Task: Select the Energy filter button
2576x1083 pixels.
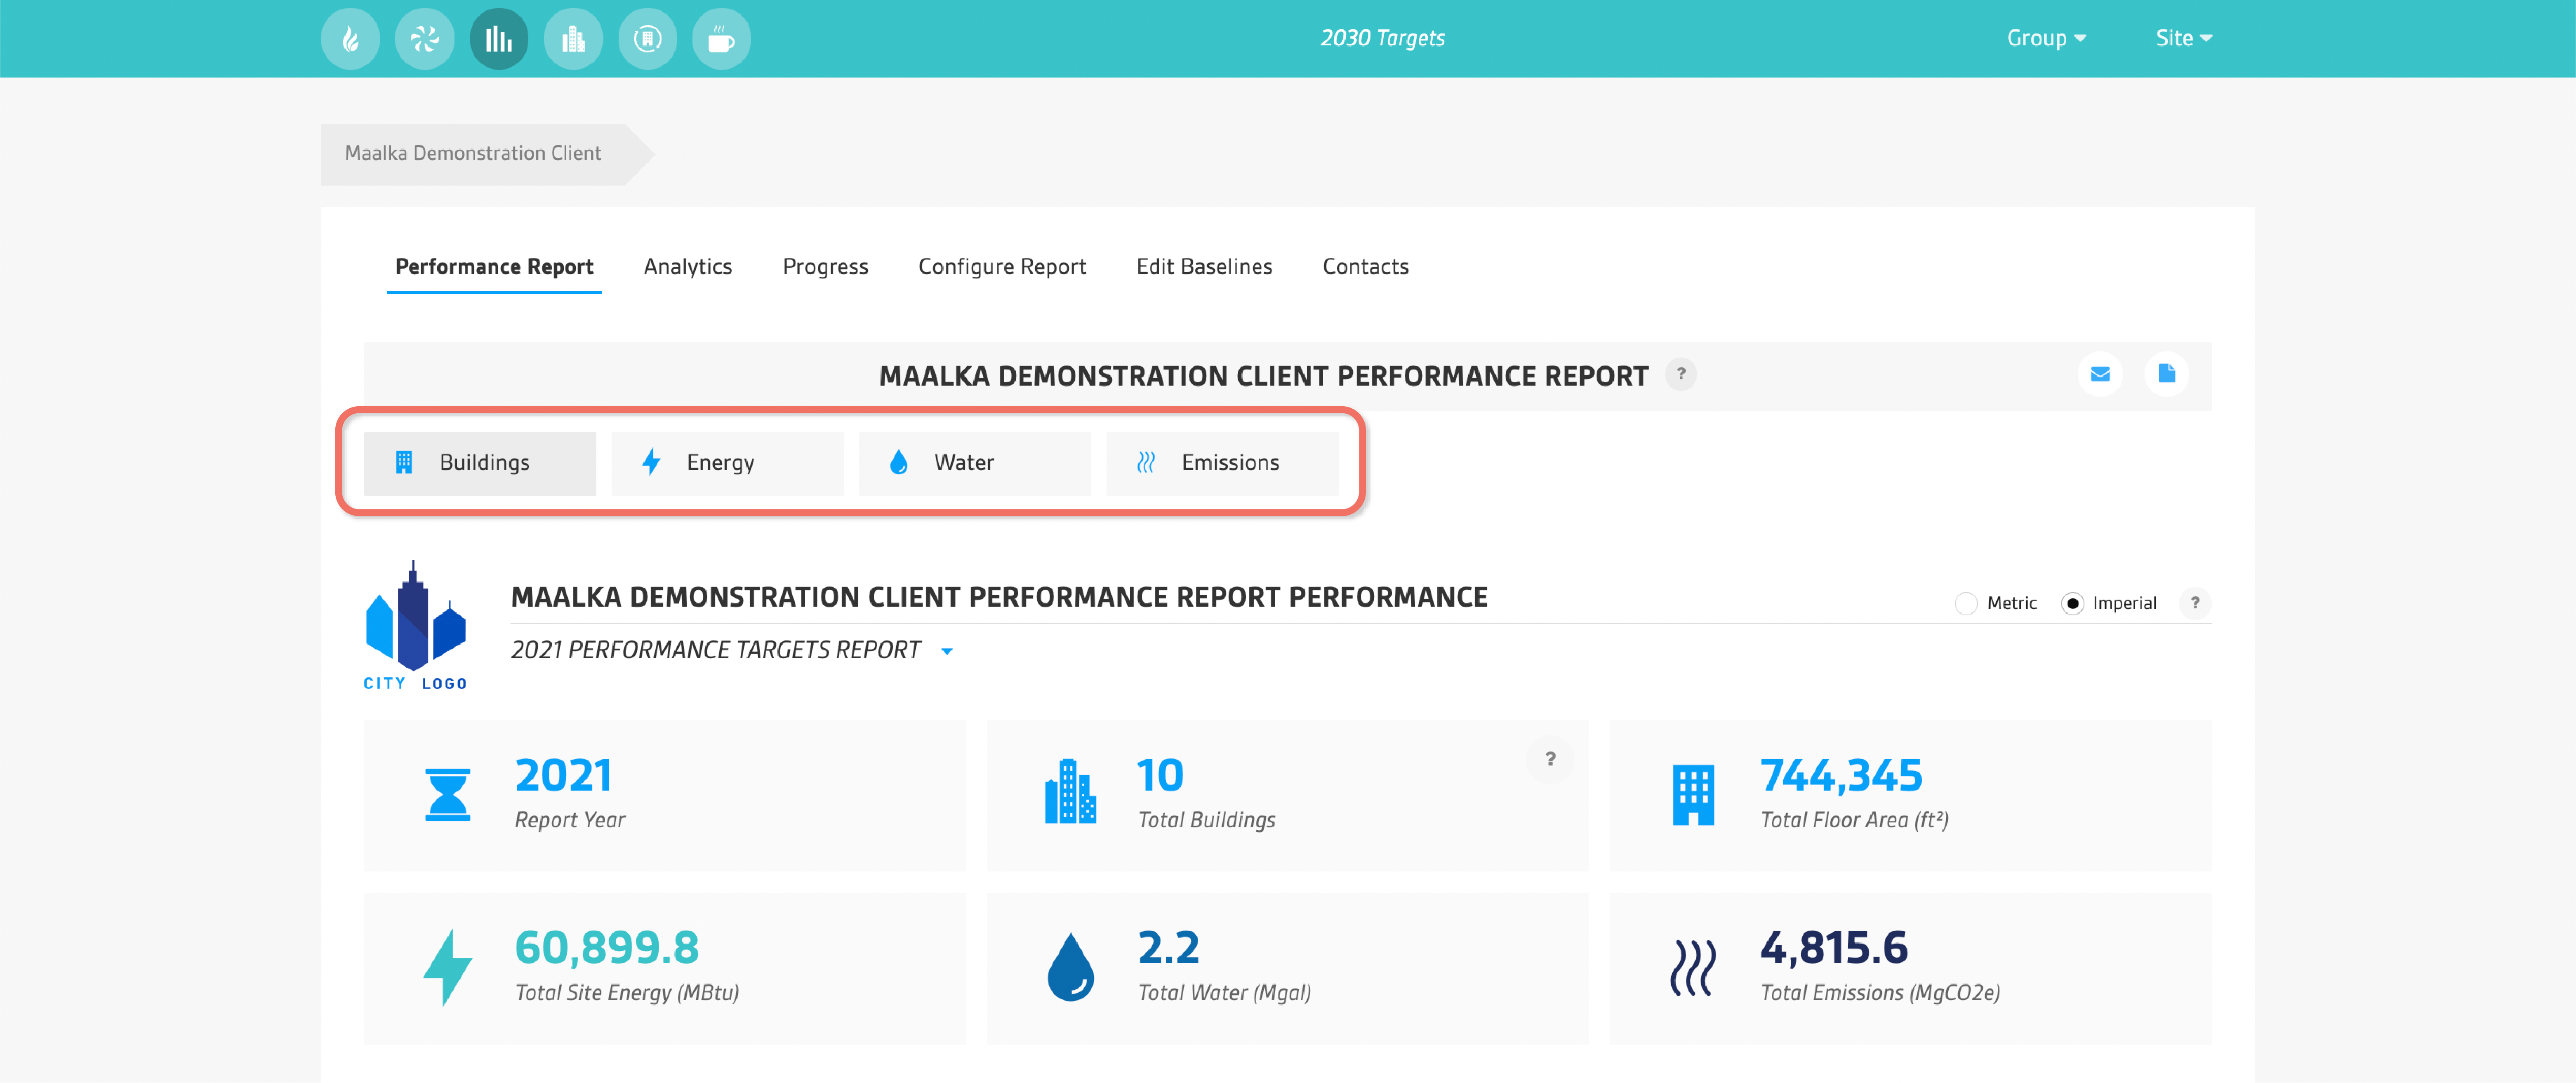Action: point(727,463)
